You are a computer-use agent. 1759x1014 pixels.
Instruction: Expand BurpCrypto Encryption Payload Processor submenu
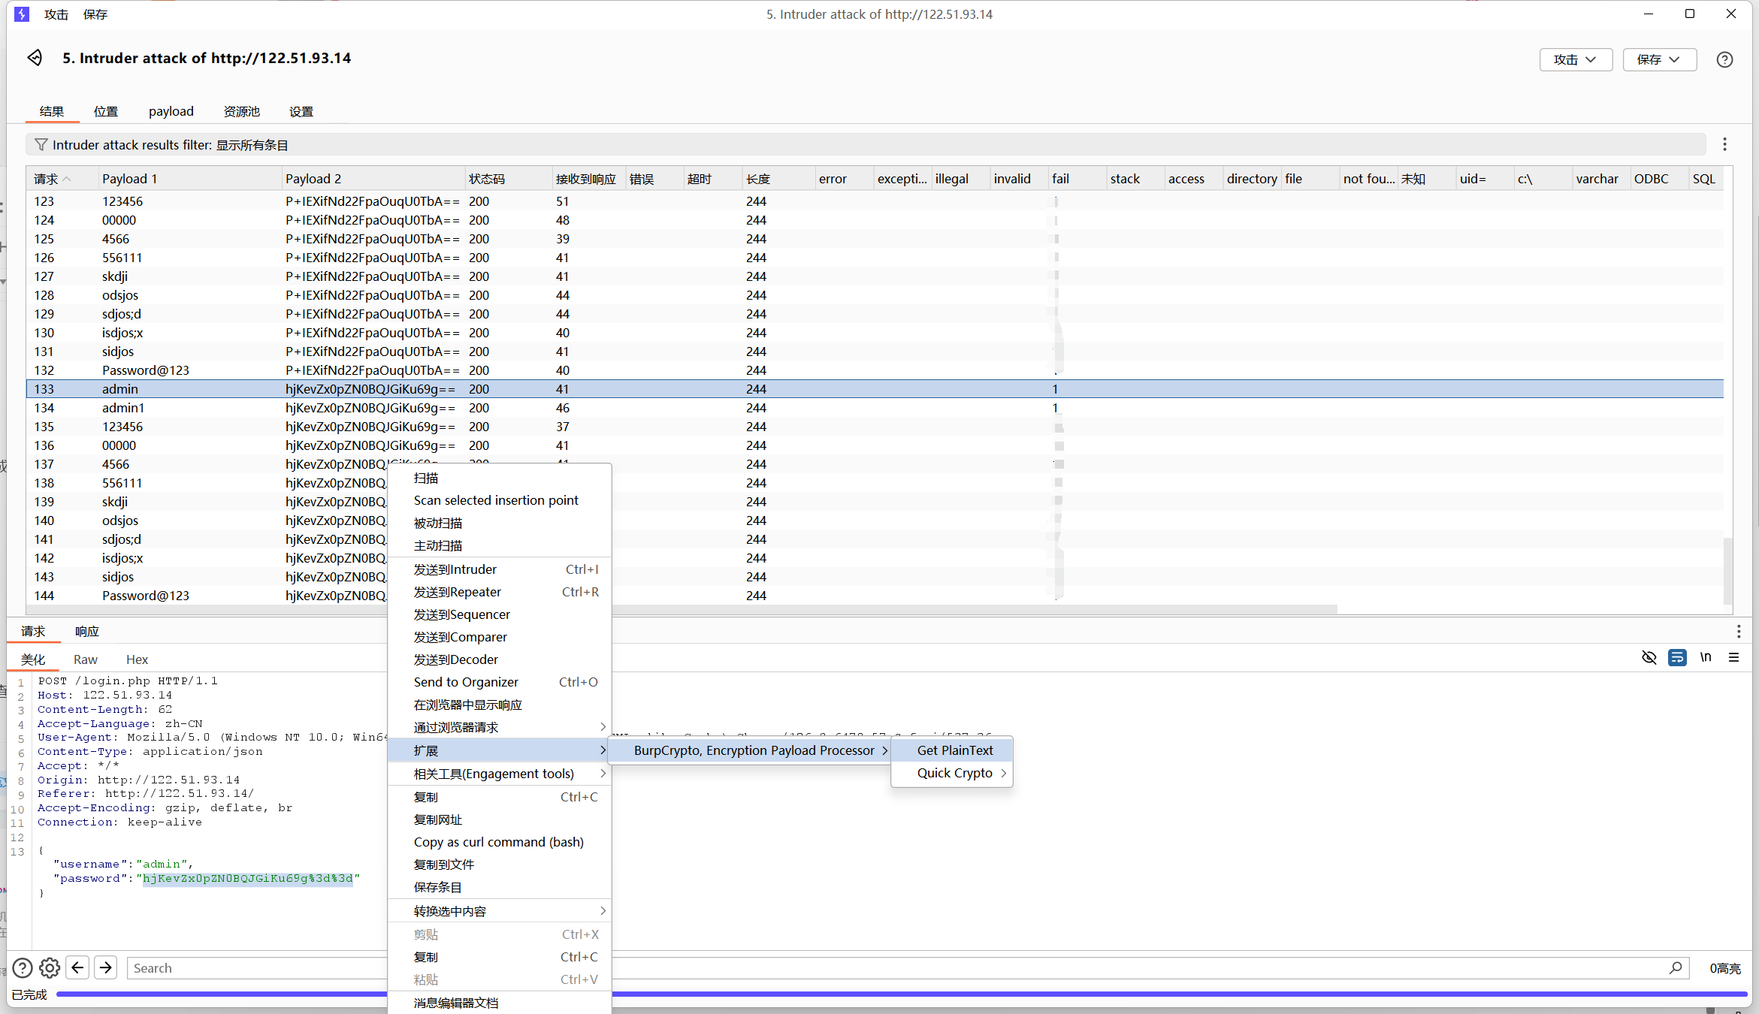tap(750, 750)
